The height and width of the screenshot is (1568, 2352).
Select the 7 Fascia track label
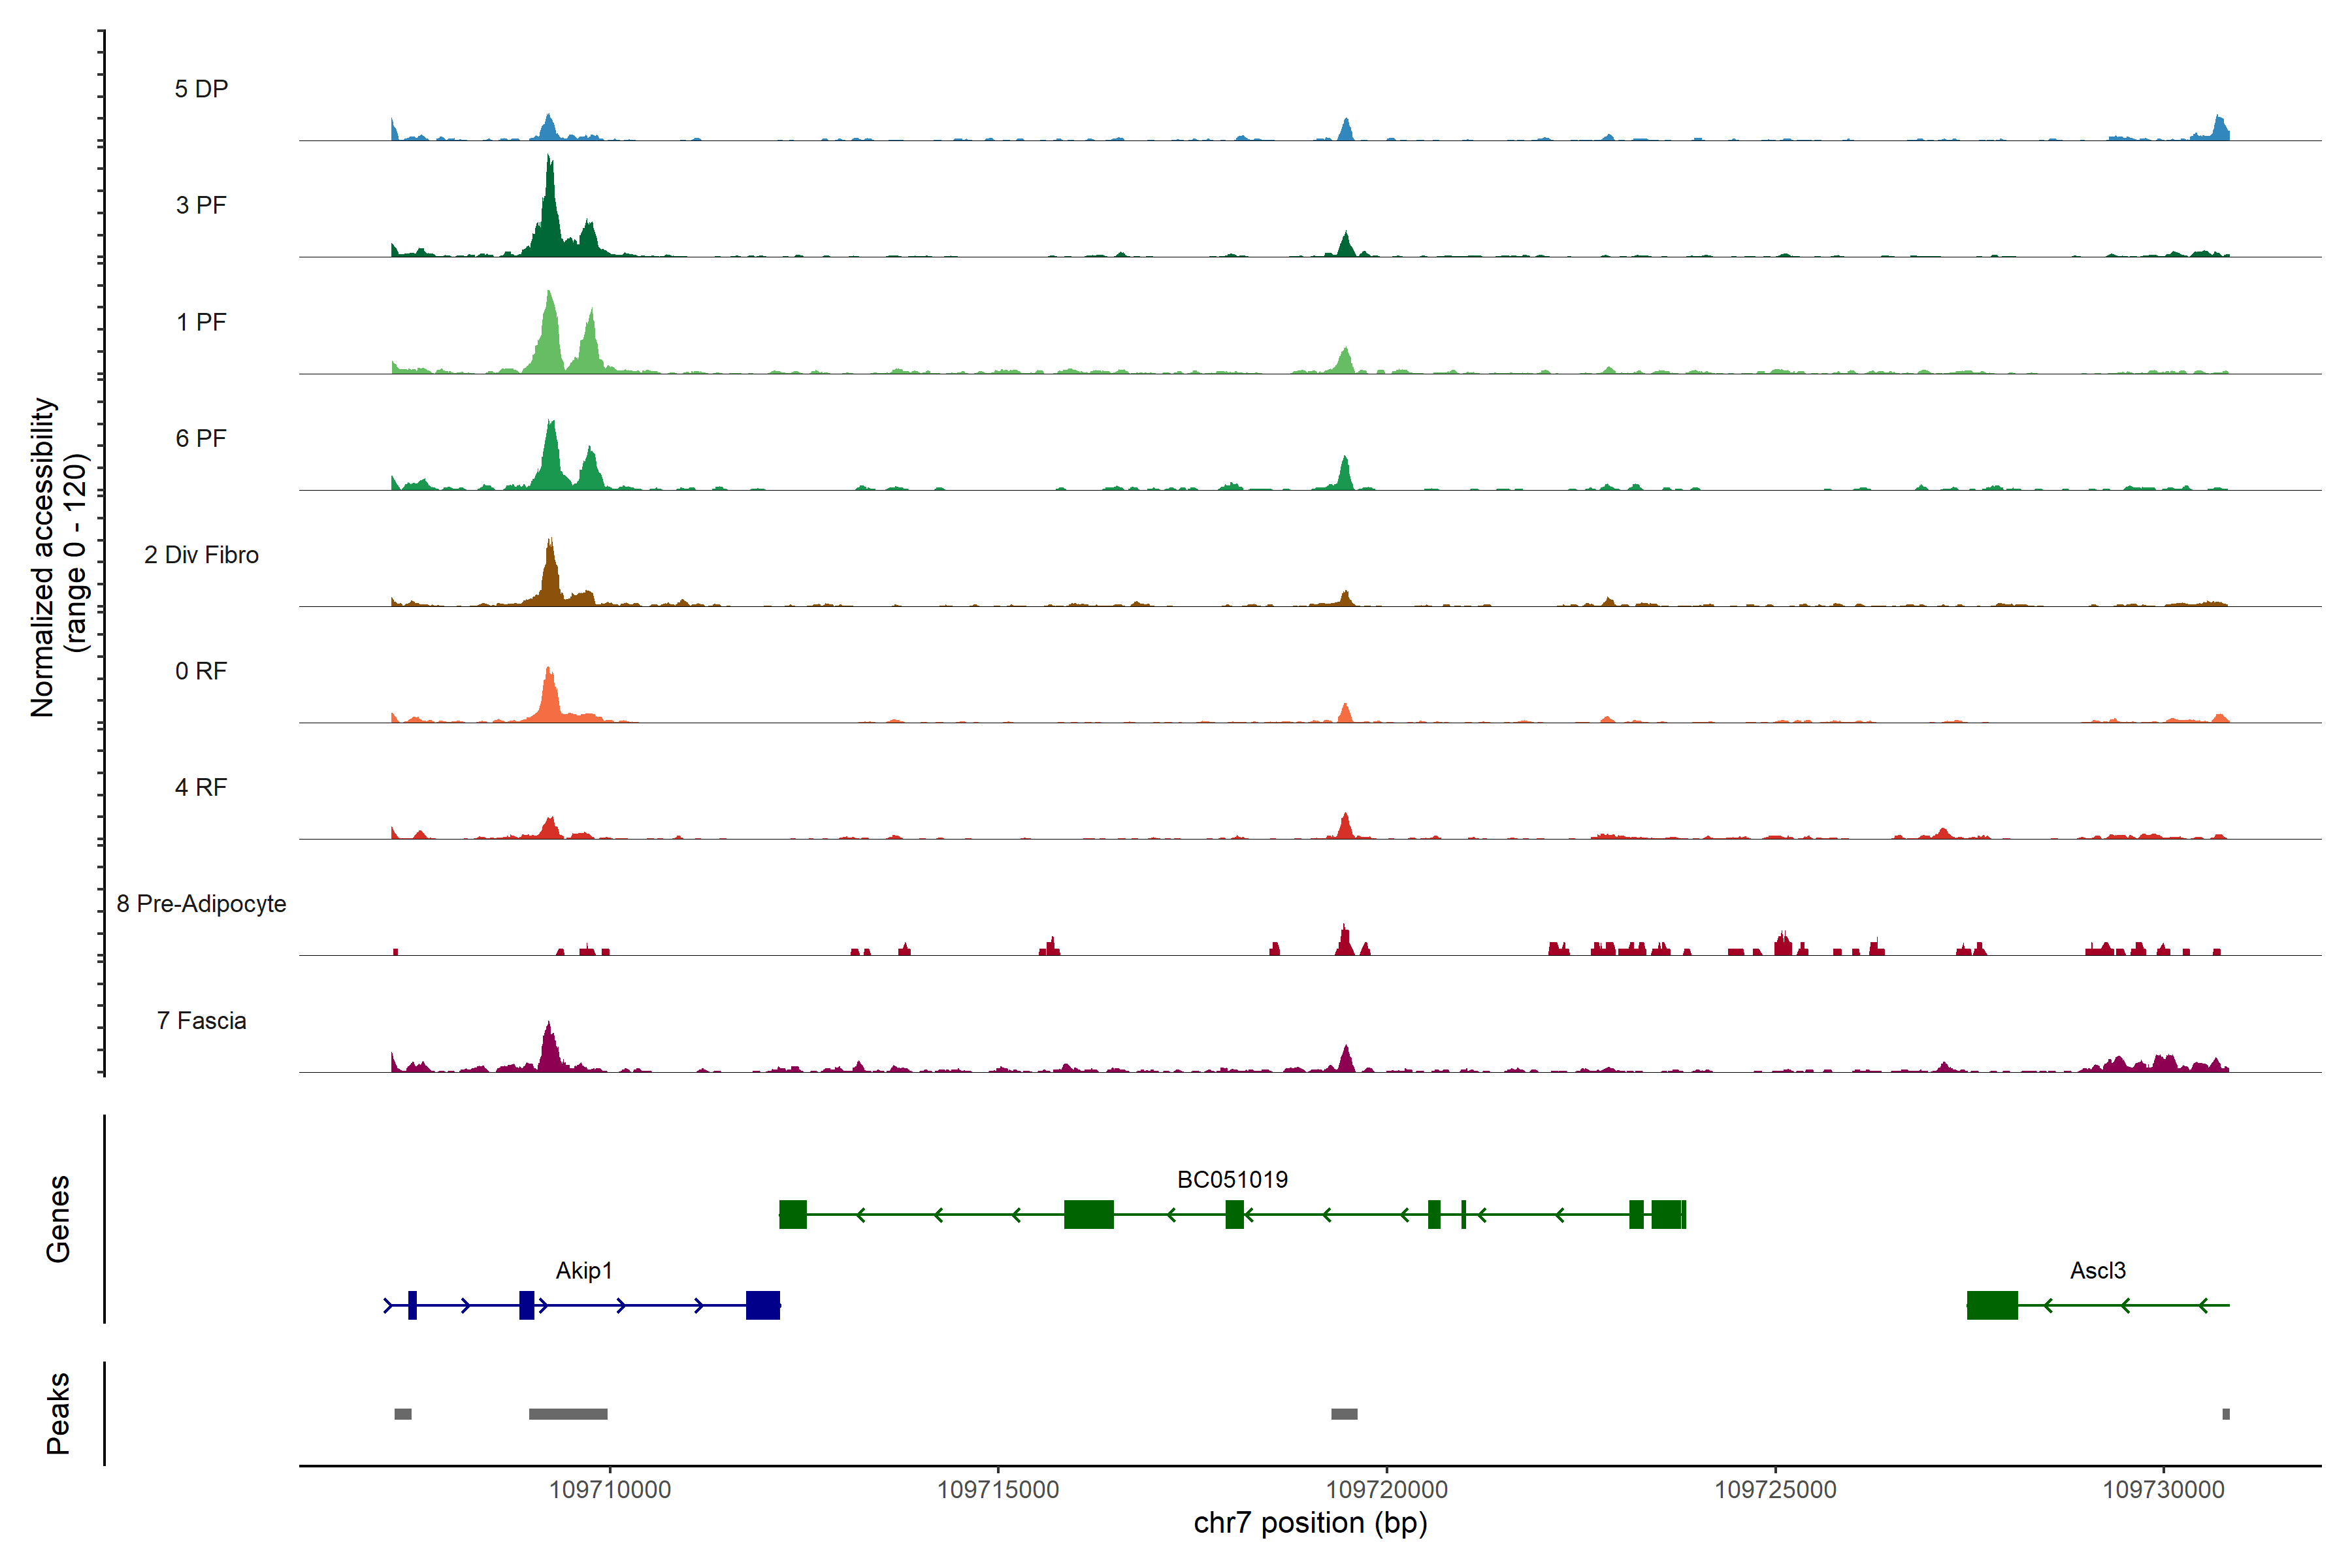pyautogui.click(x=201, y=1020)
